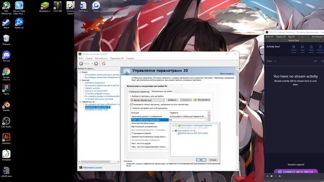324x182 pixels.
Task: Switch to Программные настройки tab
Action: pos(162,91)
